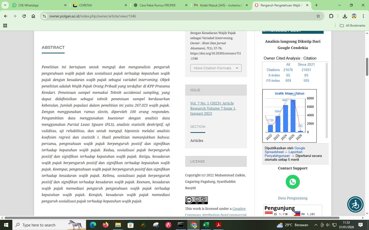
Task: Expand hidden icons in the system tray
Action: coord(316,225)
